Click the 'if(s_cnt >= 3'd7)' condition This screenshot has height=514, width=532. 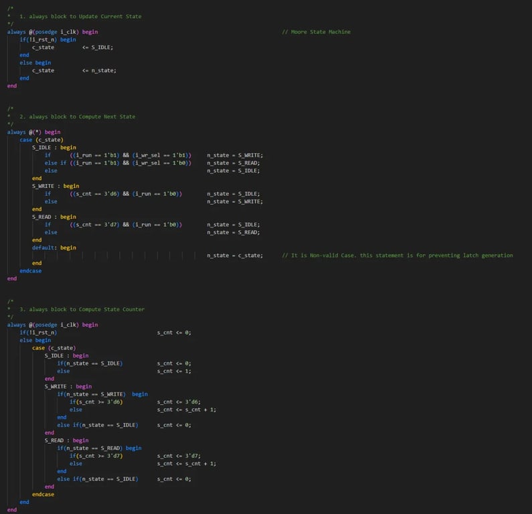coord(96,456)
